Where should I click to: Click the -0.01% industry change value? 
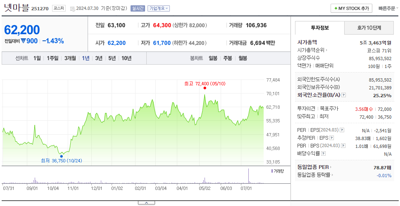(384, 176)
